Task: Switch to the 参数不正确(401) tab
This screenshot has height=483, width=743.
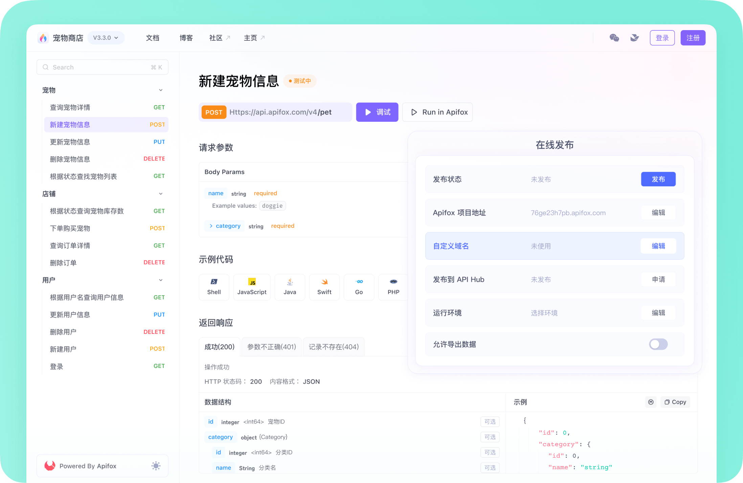Action: (271, 346)
